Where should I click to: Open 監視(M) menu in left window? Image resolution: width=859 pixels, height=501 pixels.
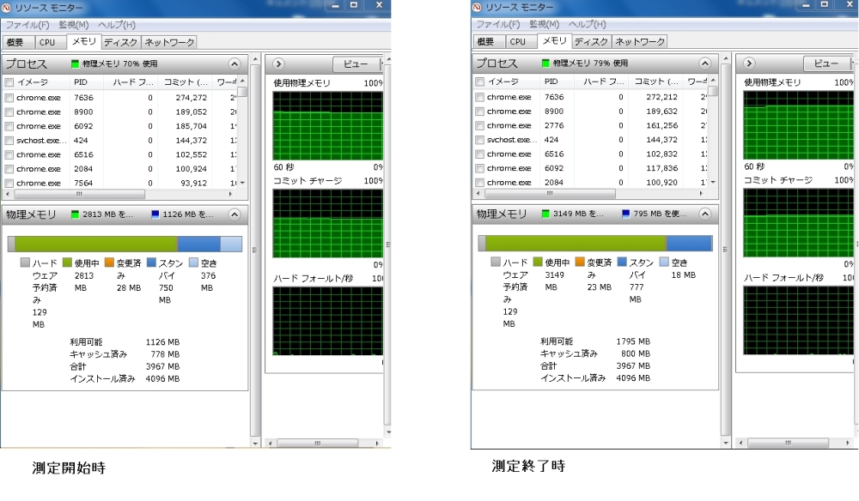tap(73, 25)
